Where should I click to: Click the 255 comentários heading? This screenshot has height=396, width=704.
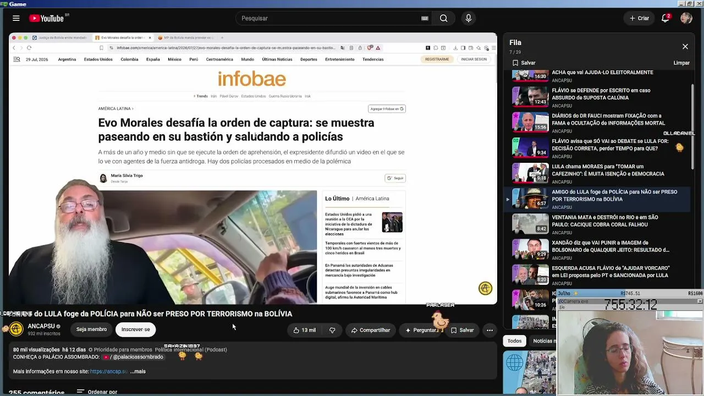(37, 393)
